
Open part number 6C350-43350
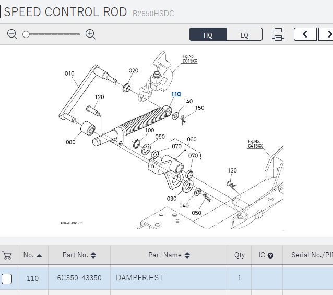tap(79, 278)
